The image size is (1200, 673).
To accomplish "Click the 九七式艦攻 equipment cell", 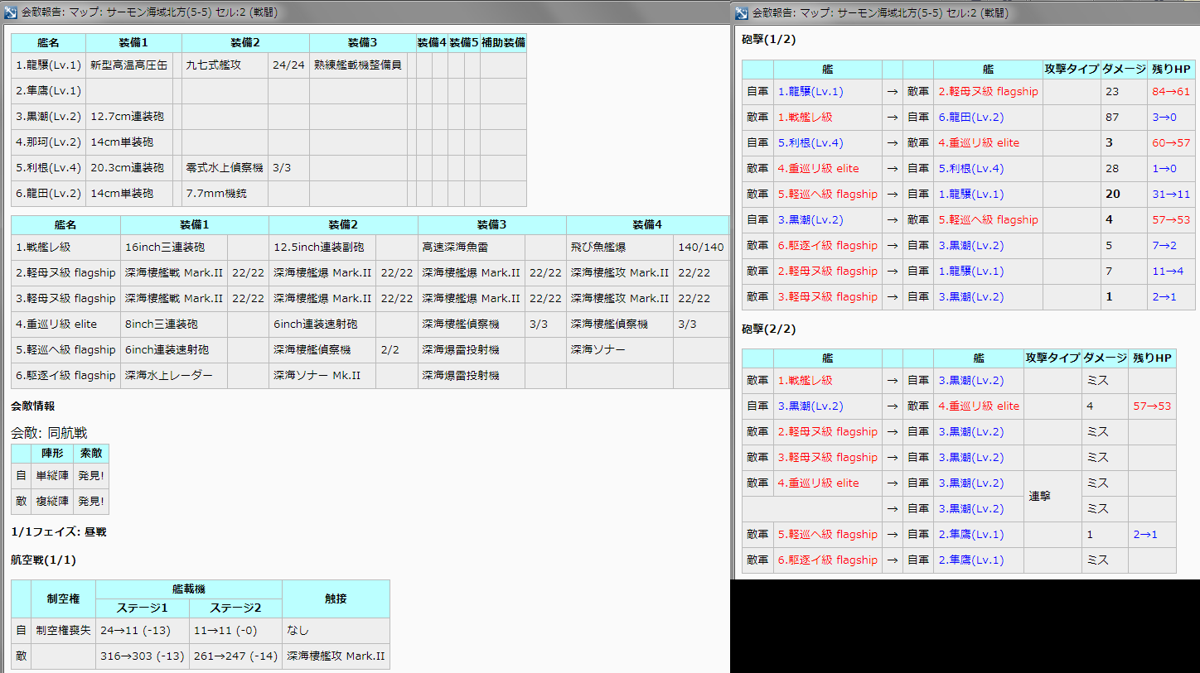I will tap(214, 65).
